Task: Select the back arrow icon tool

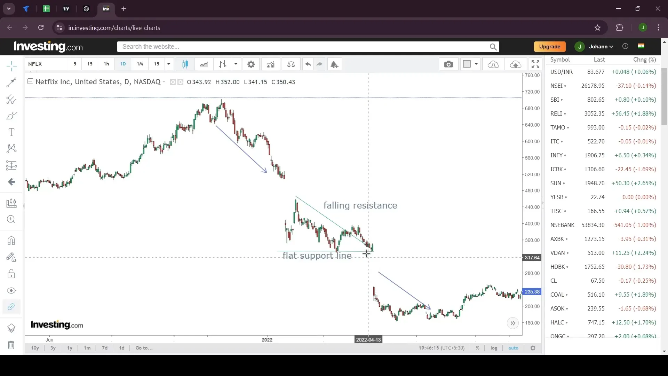Action: click(11, 182)
